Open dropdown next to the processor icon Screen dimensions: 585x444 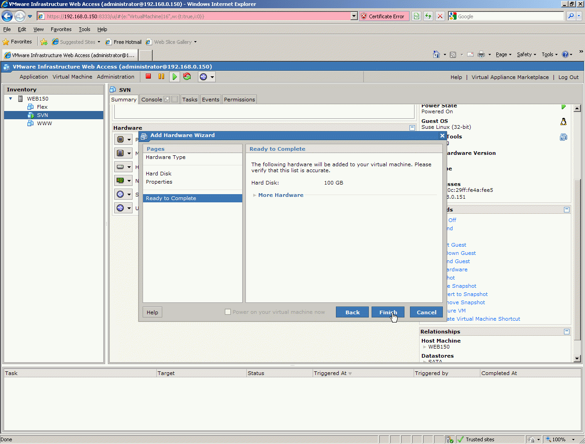tap(129, 140)
